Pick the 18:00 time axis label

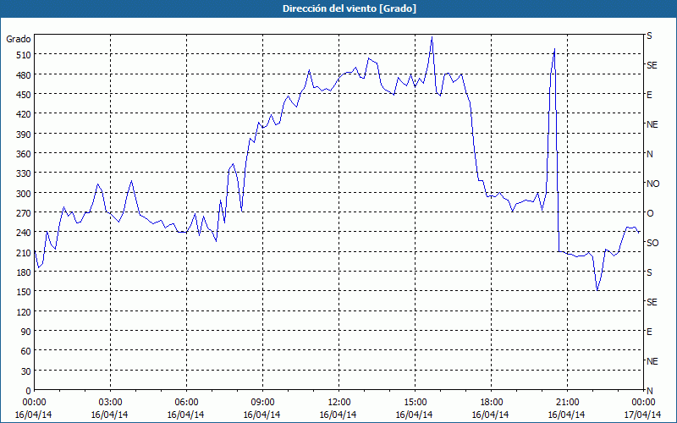pyautogui.click(x=491, y=403)
